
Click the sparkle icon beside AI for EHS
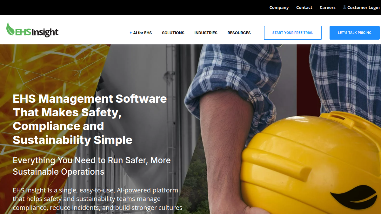[x=130, y=33]
